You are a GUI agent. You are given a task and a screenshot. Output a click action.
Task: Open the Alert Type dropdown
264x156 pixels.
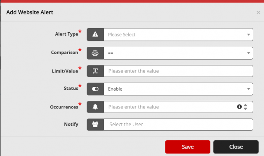pyautogui.click(x=178, y=35)
